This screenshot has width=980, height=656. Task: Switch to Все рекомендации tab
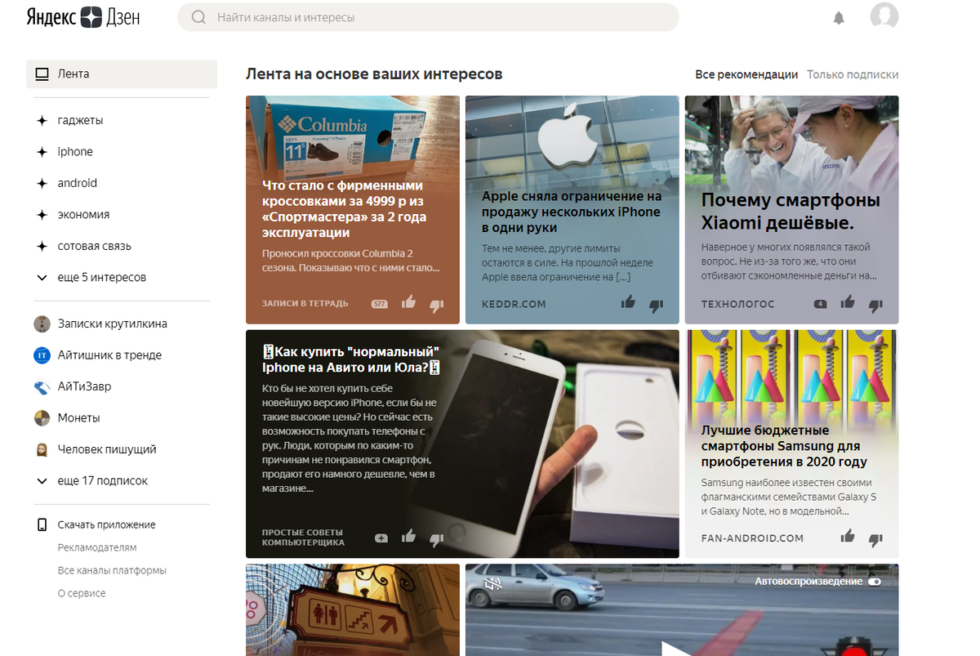[746, 74]
